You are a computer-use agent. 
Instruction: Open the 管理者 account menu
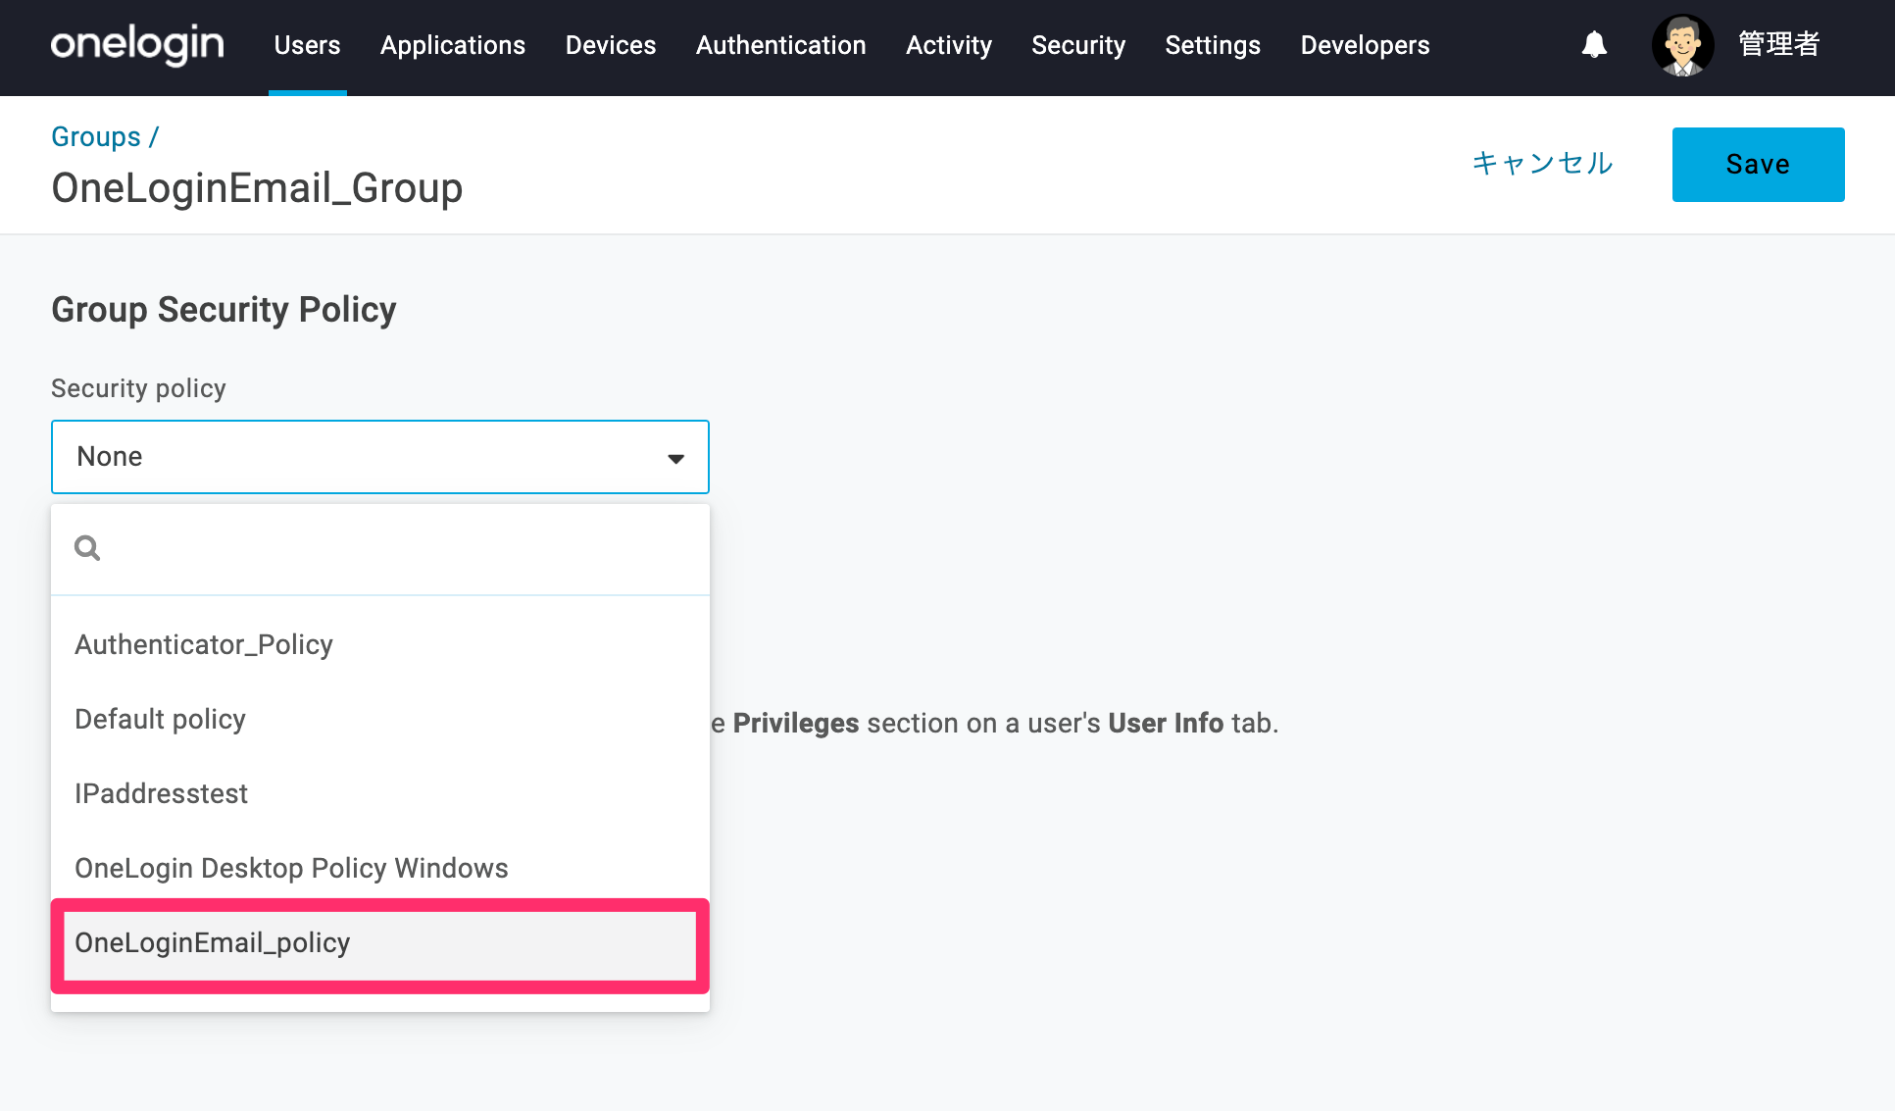click(1779, 45)
